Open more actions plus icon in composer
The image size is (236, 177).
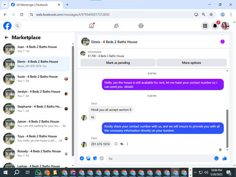coord(82,158)
